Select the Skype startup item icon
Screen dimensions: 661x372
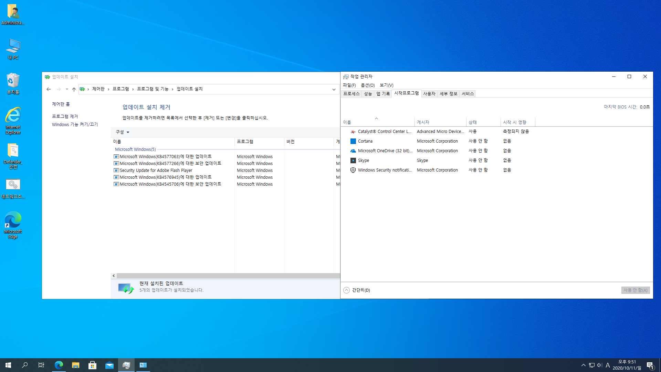tap(353, 161)
